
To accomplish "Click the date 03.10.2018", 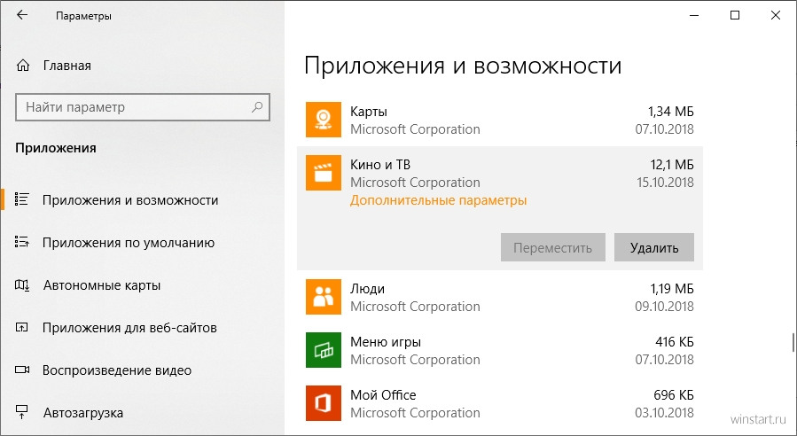I will 664,413.
